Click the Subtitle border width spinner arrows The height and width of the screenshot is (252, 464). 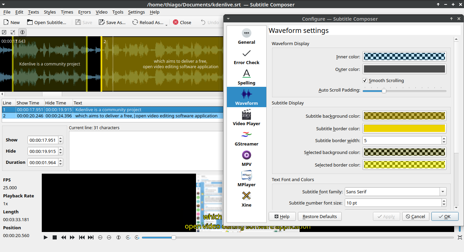tap(444, 140)
